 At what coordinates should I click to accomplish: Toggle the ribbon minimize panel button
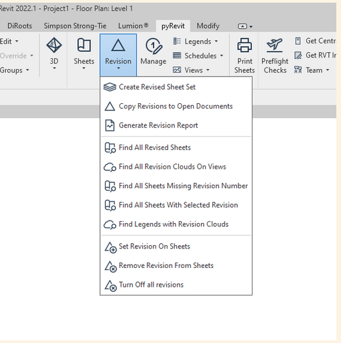click(242, 26)
